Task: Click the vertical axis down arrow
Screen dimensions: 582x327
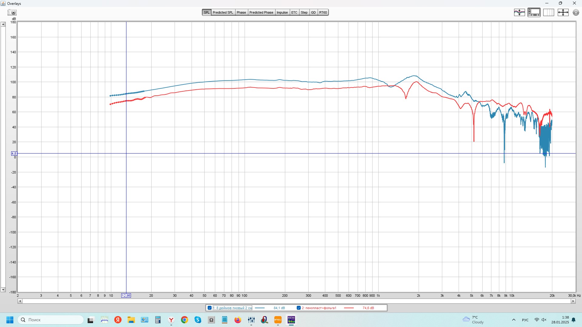Action: point(3,290)
